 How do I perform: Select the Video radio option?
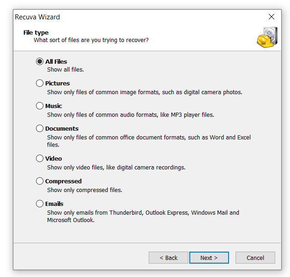coord(40,158)
